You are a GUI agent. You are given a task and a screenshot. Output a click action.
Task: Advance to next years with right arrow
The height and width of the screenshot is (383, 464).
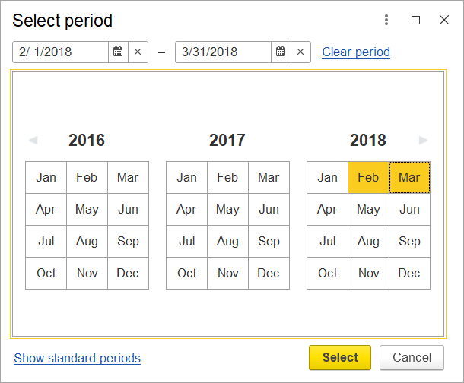pos(424,140)
